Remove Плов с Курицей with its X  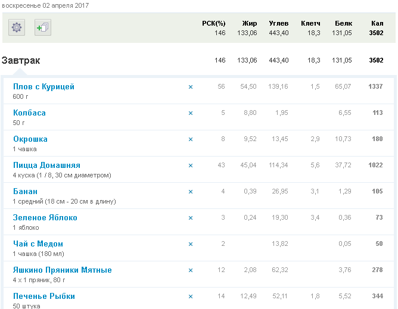[x=191, y=87]
